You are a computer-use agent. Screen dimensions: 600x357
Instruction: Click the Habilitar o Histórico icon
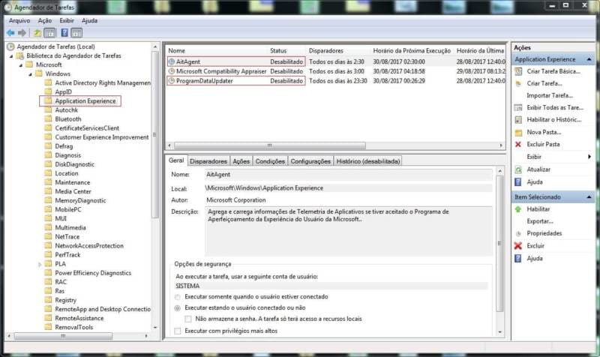click(x=518, y=120)
